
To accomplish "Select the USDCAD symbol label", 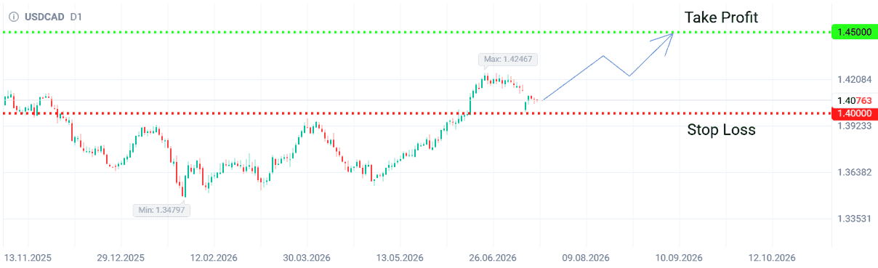I will pyautogui.click(x=44, y=16).
